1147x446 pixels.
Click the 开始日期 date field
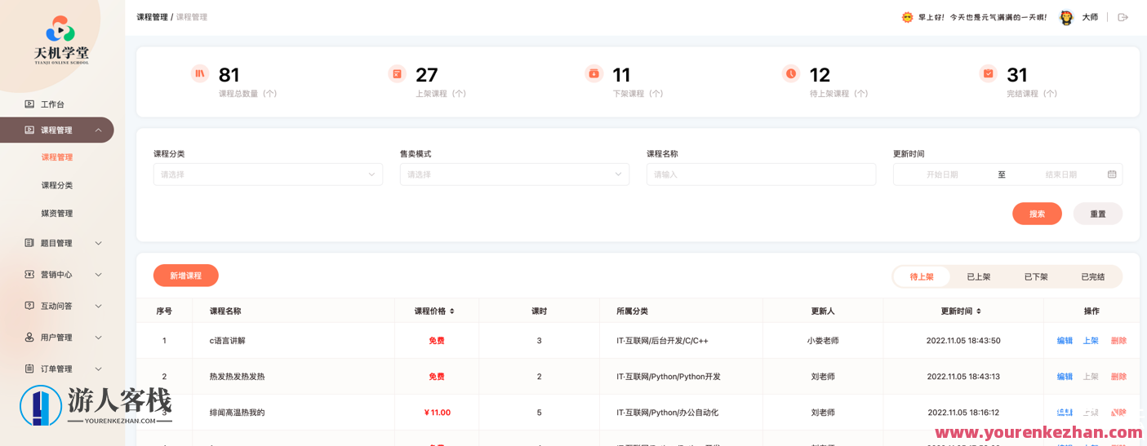pos(942,174)
